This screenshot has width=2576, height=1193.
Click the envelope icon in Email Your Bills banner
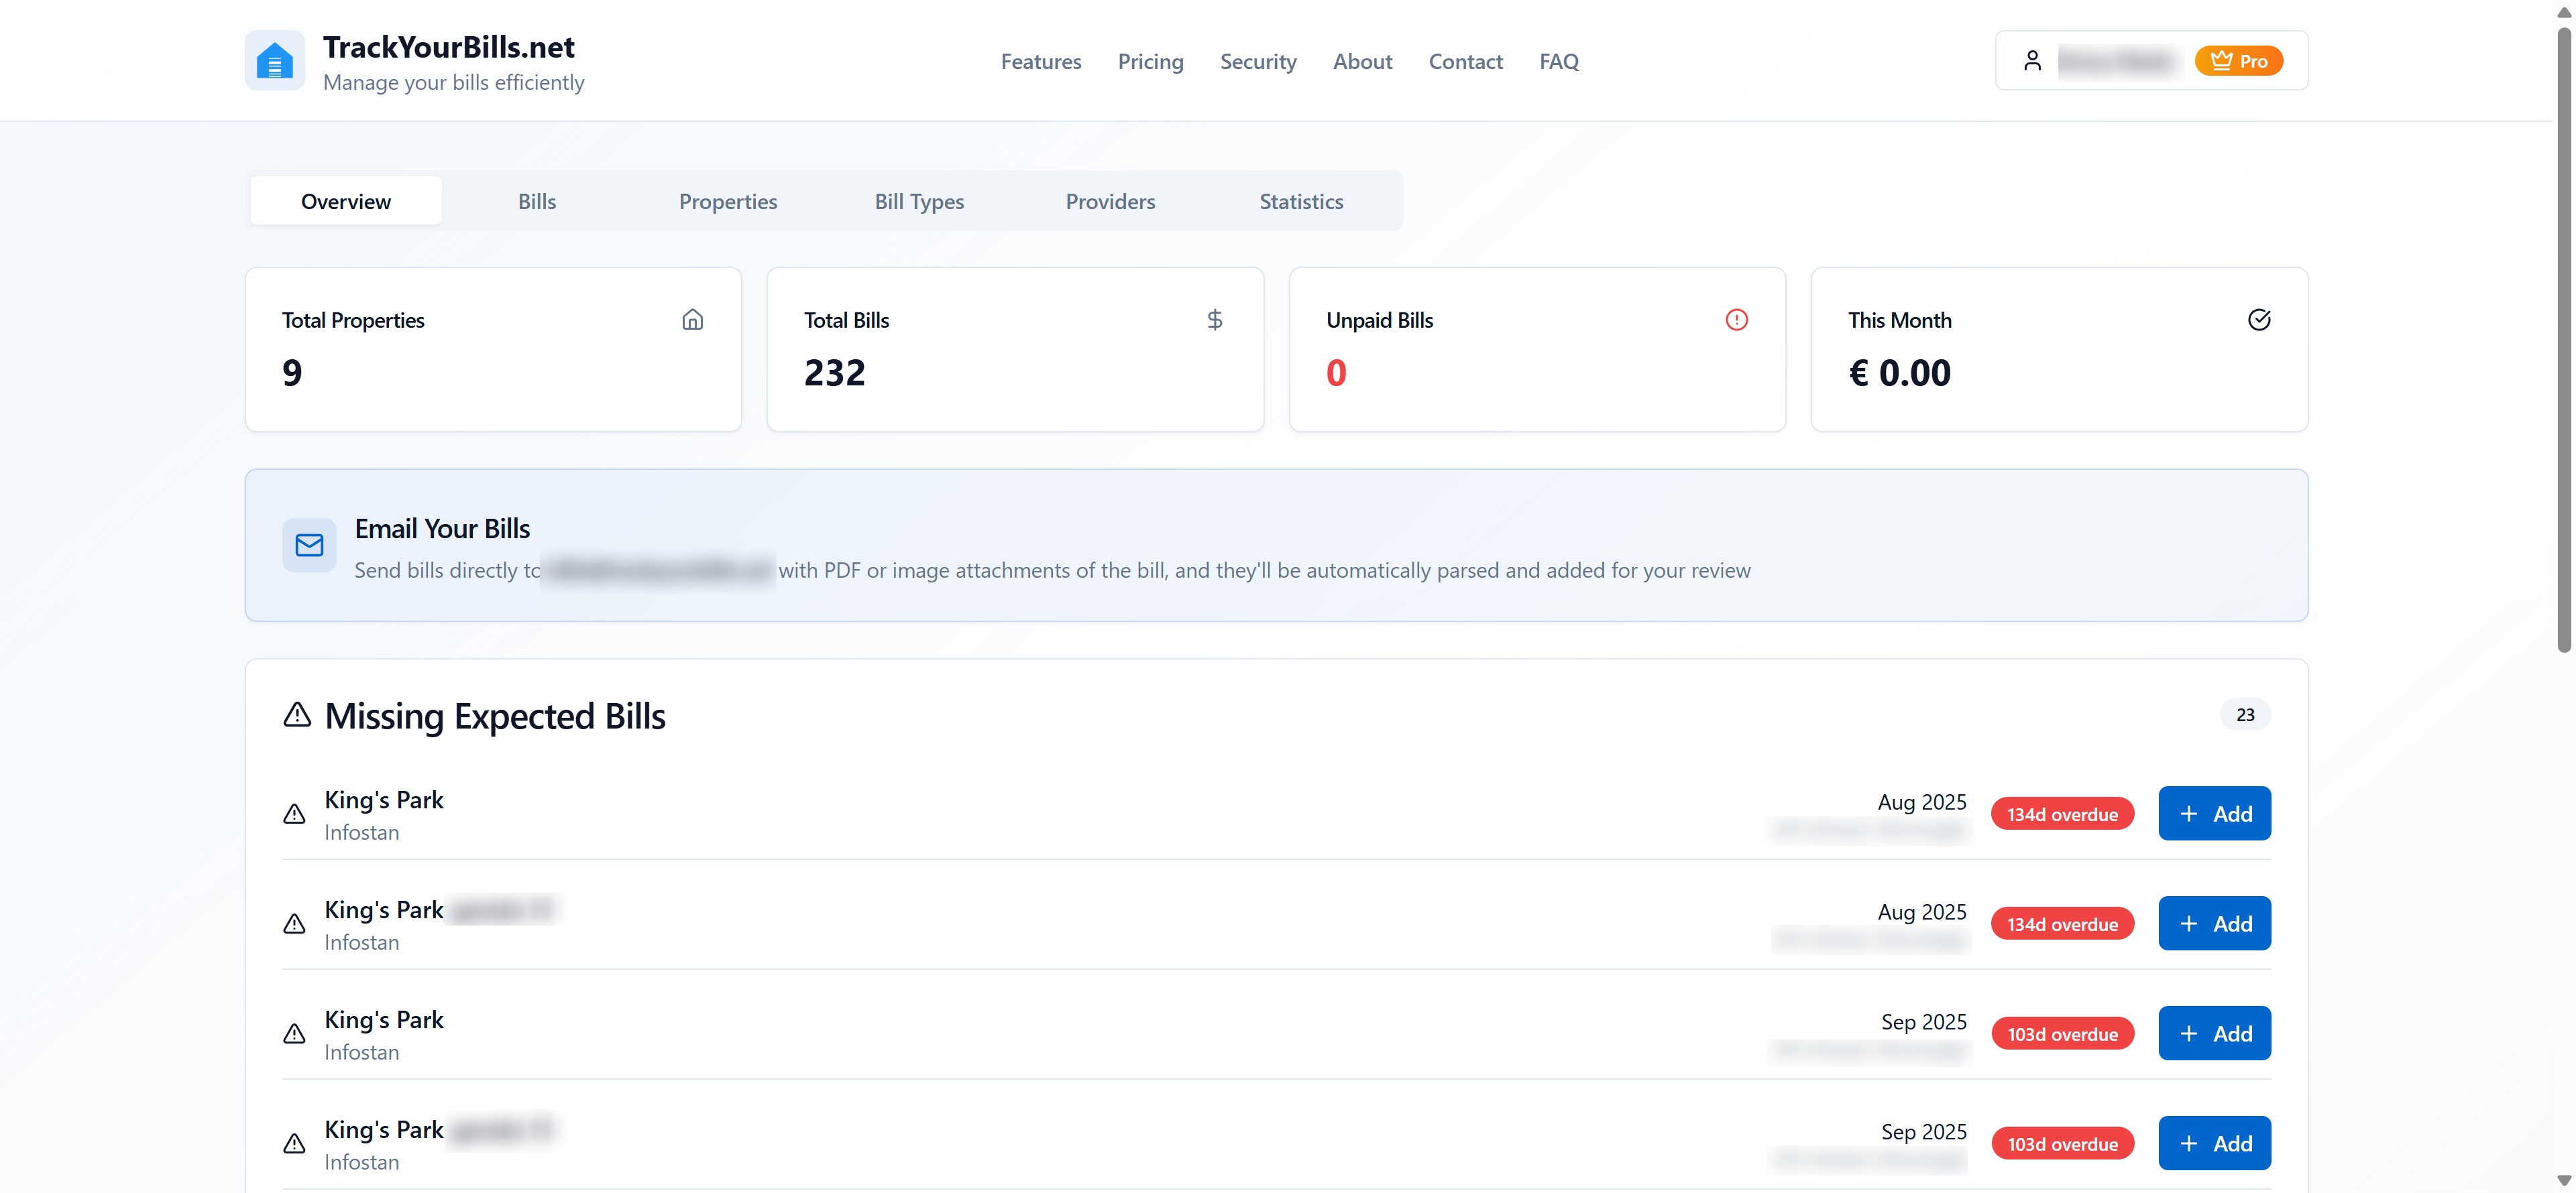tap(309, 546)
